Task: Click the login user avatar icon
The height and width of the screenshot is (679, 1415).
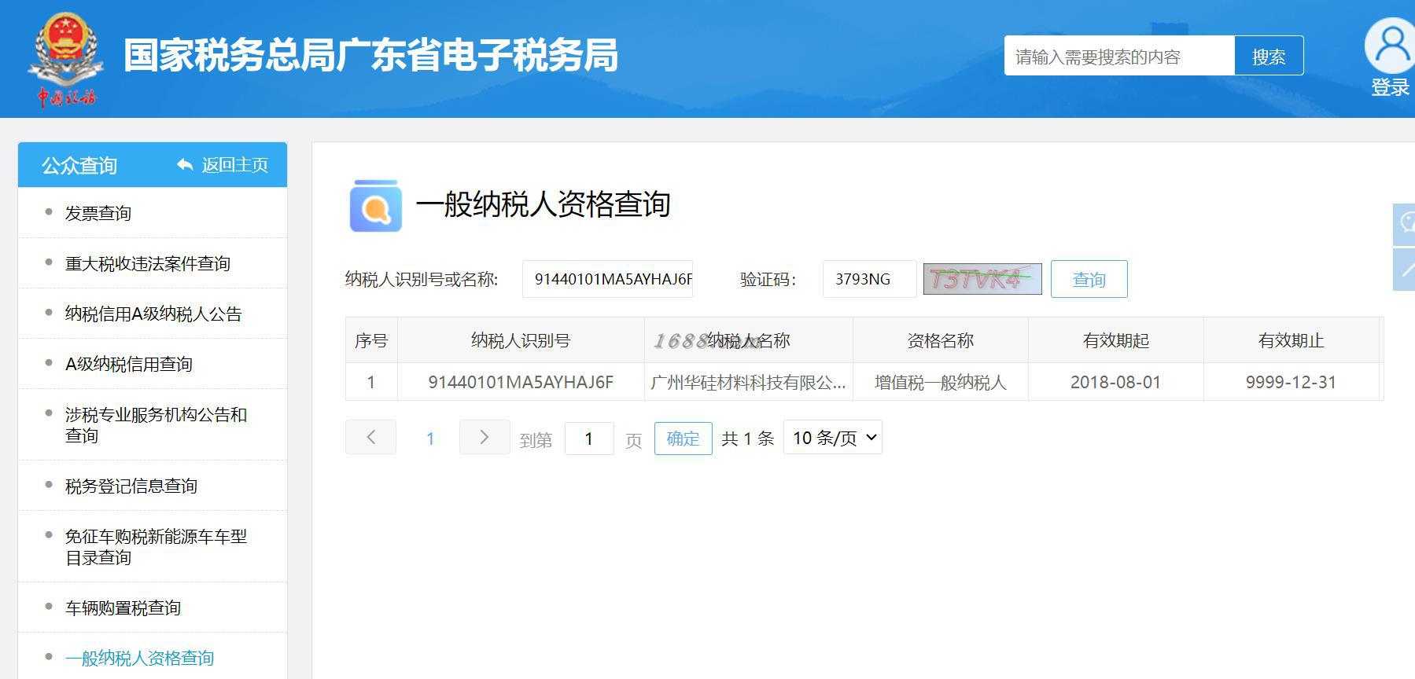Action: (1391, 46)
